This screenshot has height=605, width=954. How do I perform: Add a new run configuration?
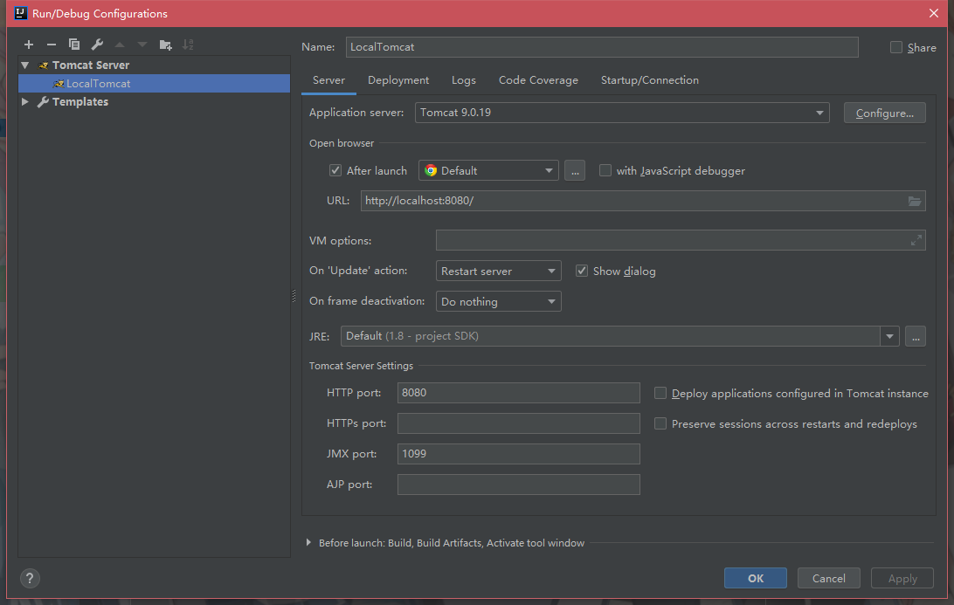(x=29, y=45)
